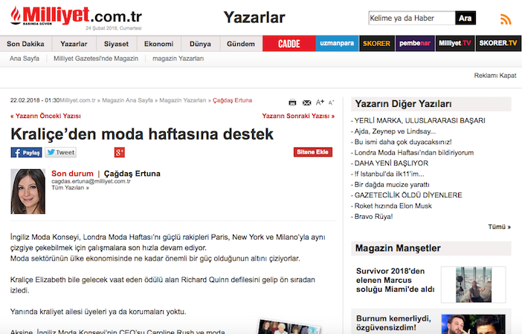The width and height of the screenshot is (522, 334).
Task: Open the pembenar tab
Action: (415, 44)
